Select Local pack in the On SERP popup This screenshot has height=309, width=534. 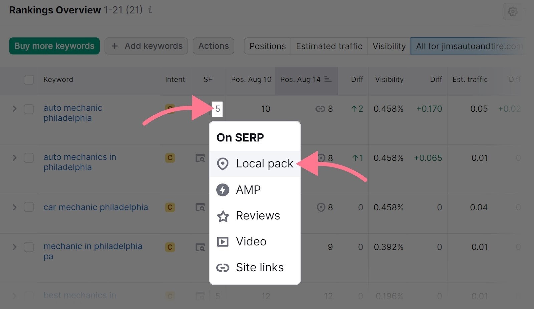click(264, 163)
